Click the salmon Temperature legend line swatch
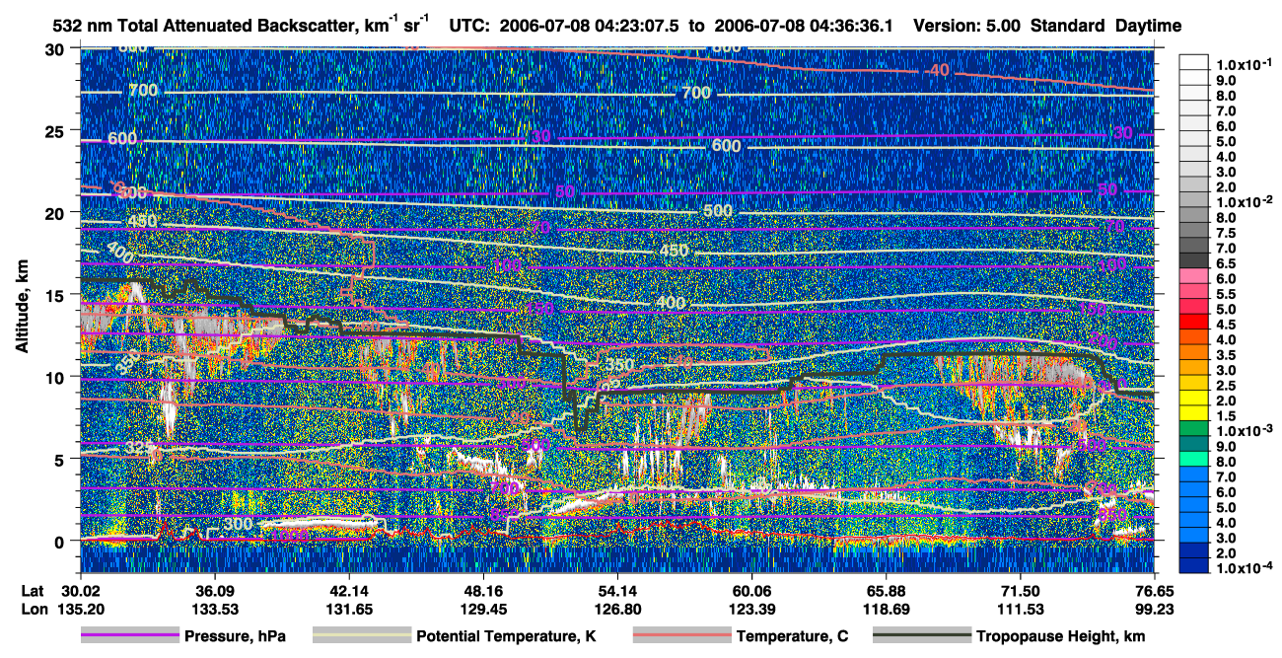This screenshot has width=1282, height=658. [x=680, y=636]
